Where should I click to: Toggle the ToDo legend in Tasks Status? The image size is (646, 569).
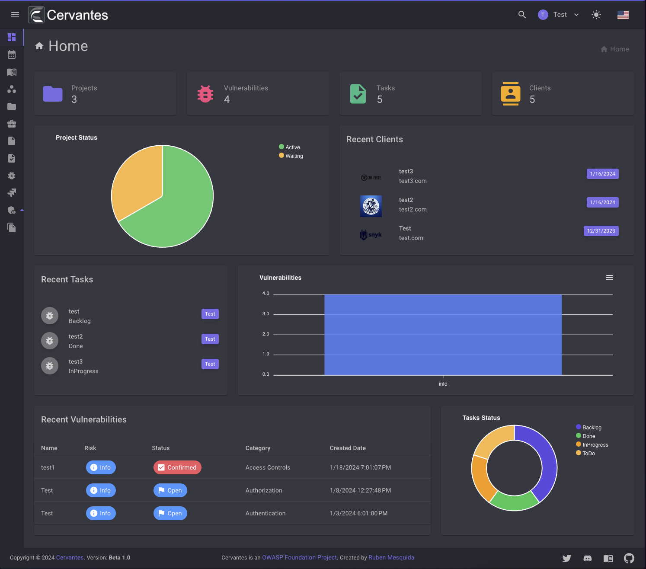tap(585, 453)
